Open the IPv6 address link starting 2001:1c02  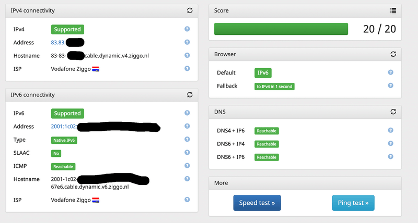coord(63,127)
